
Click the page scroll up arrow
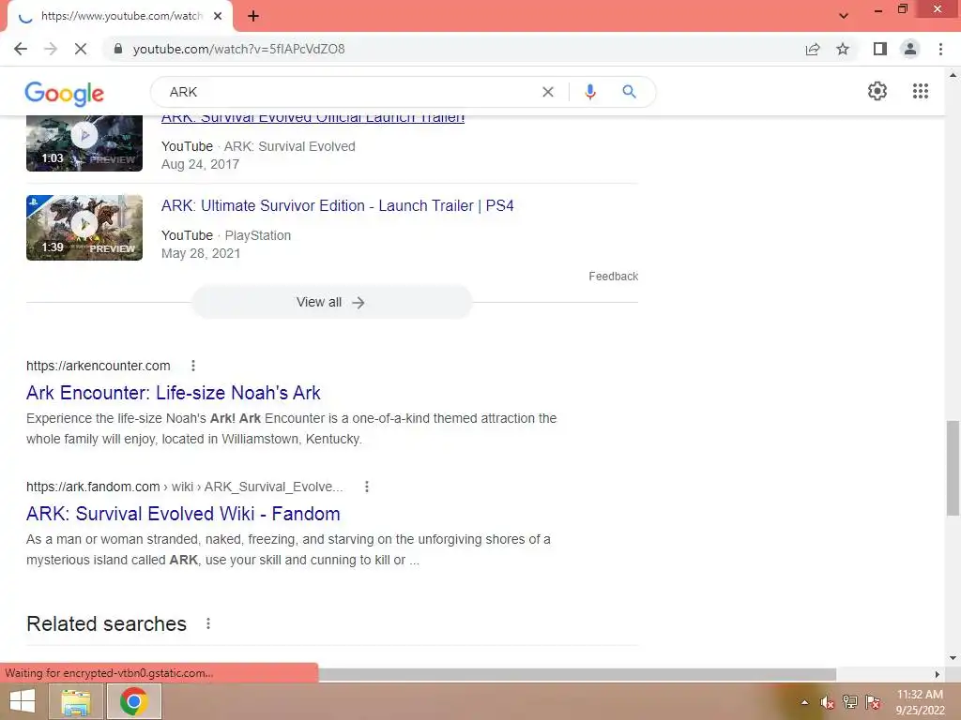(953, 75)
